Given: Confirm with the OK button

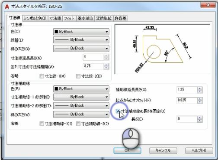Looking at the screenshot, I should [x=127, y=150].
